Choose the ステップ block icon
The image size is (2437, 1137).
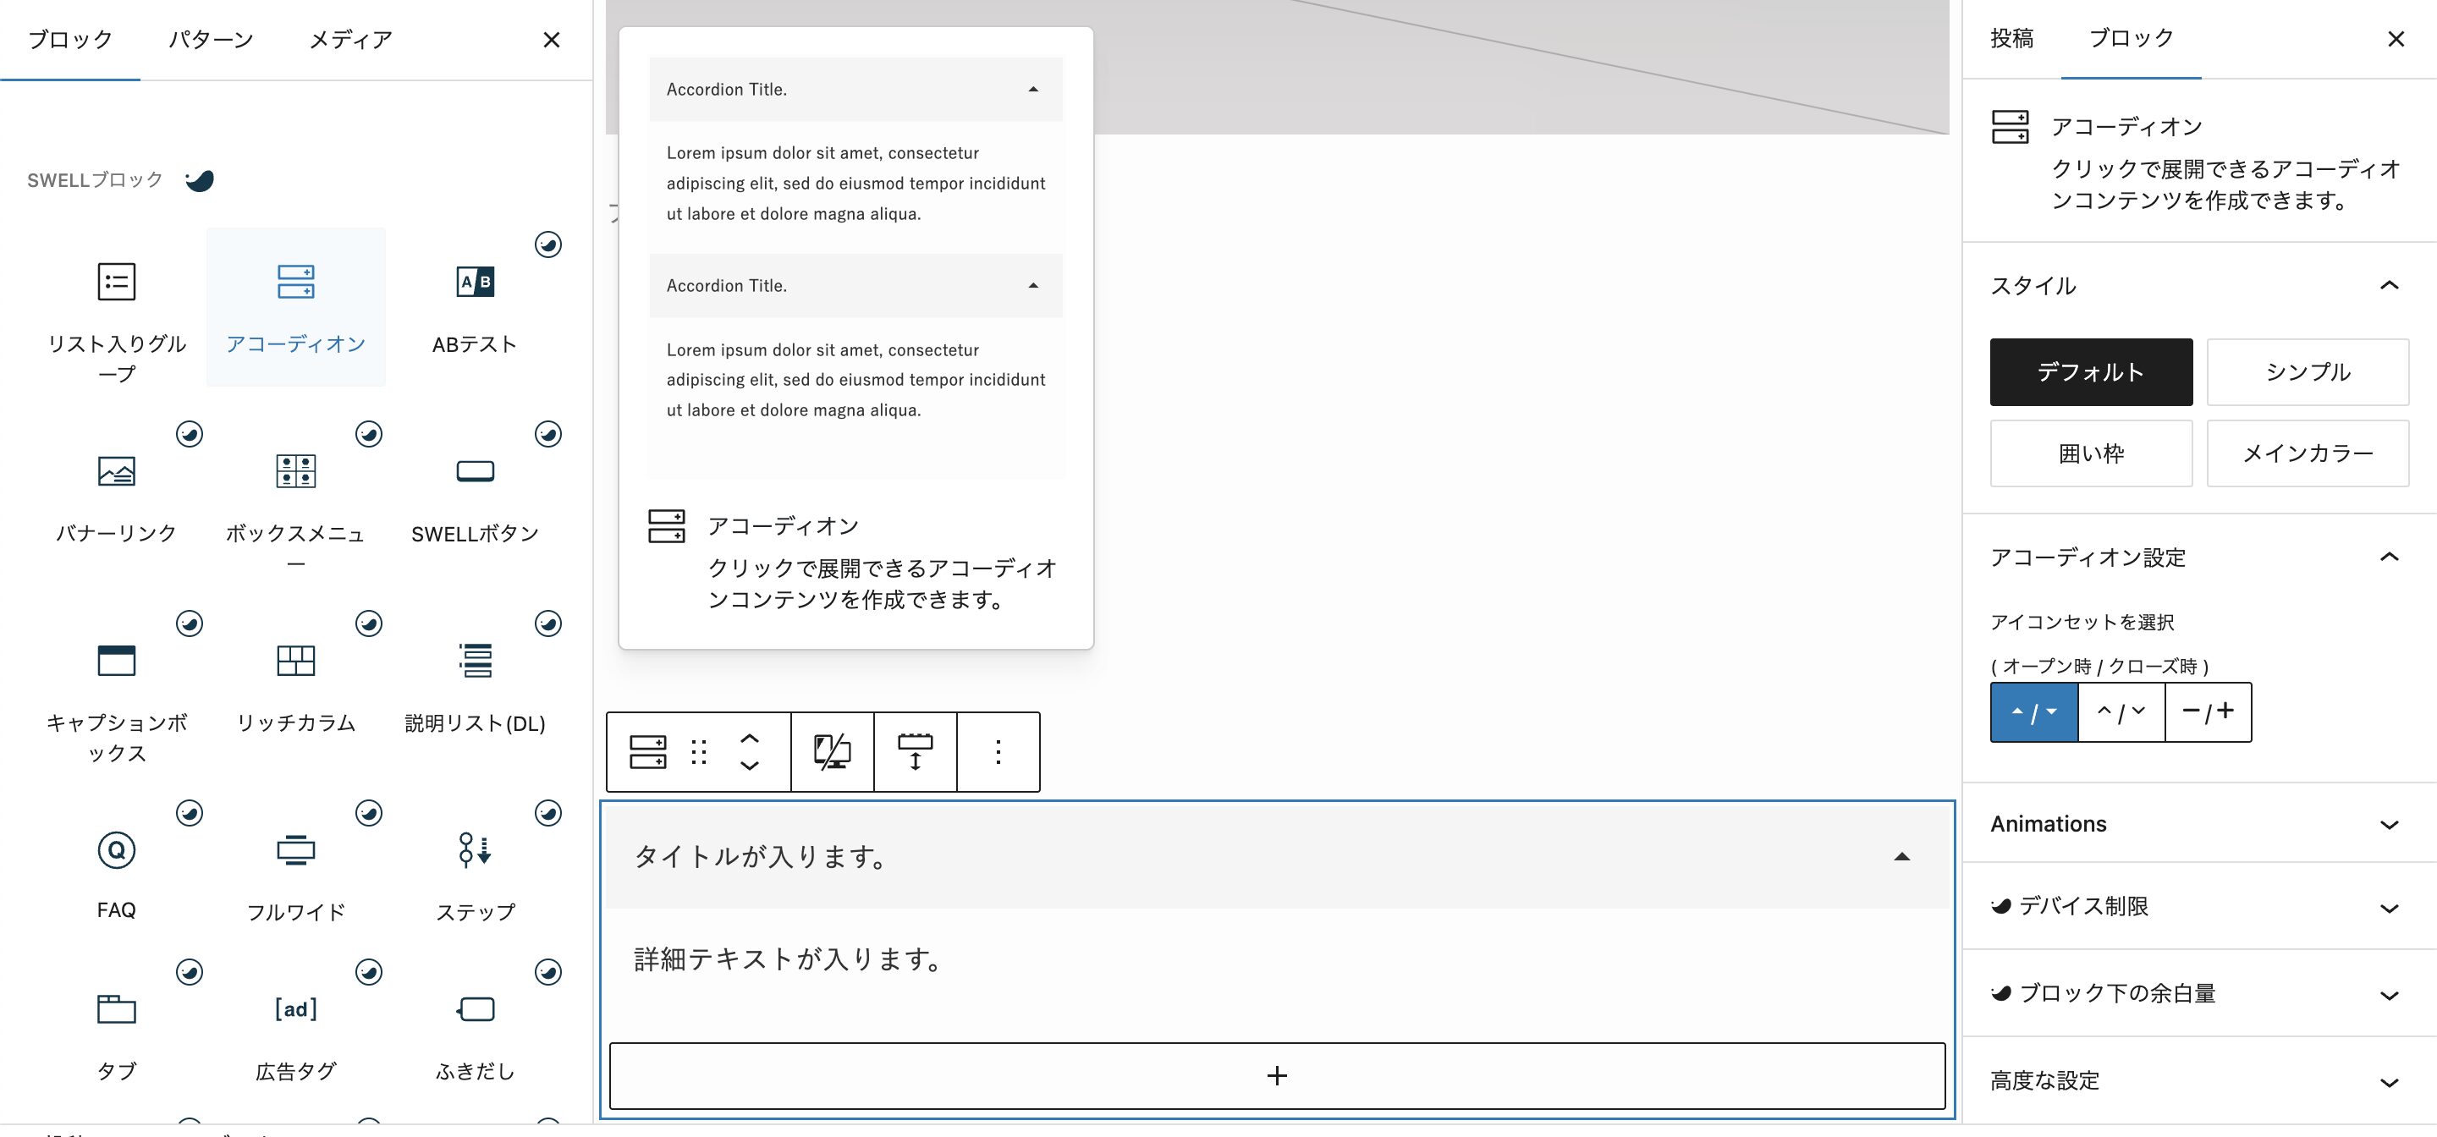click(x=475, y=849)
